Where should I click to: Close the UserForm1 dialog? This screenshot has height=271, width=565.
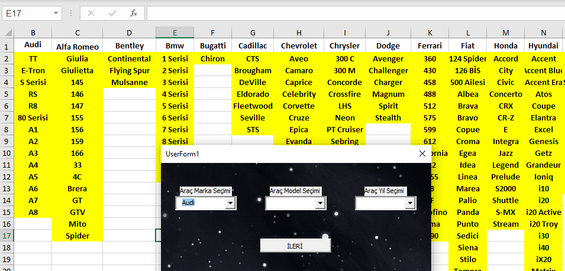422,154
